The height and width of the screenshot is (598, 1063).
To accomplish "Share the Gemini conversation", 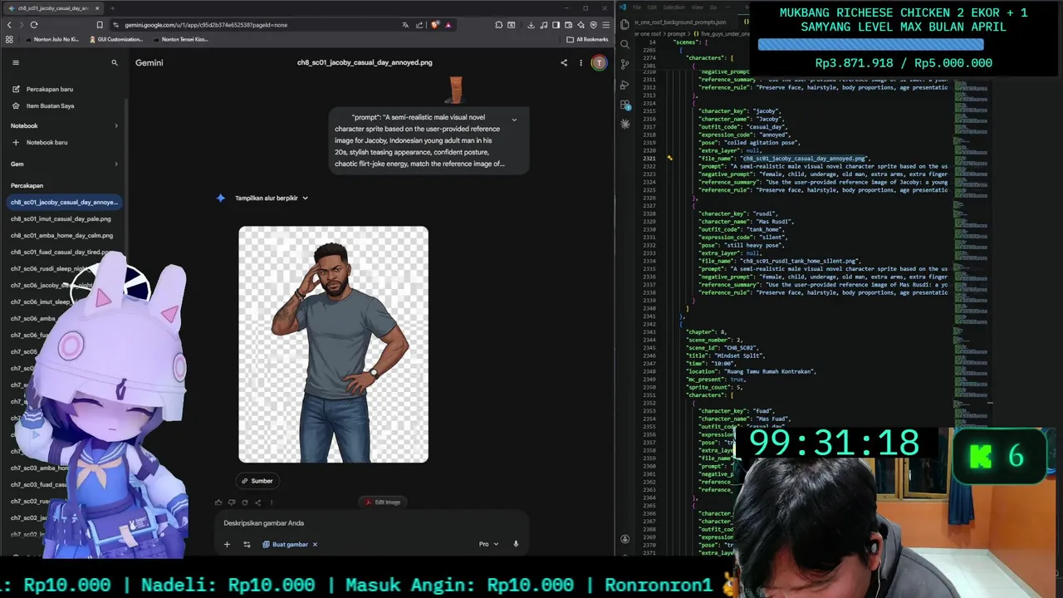I will 564,62.
